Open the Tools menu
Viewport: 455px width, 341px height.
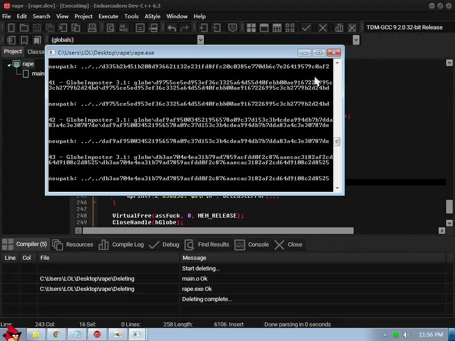point(132,16)
